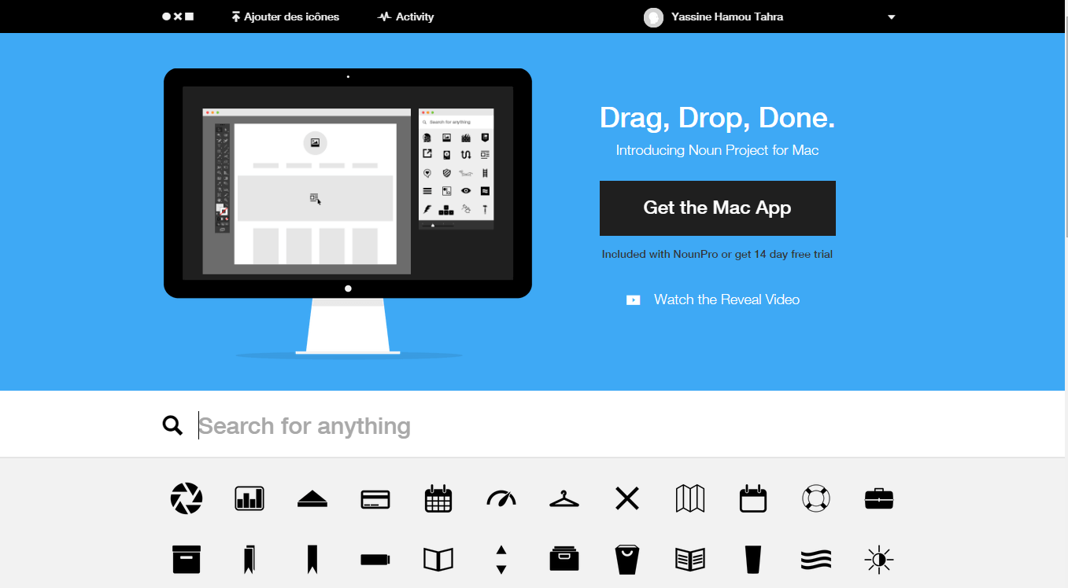Pick the briefcase icon
1068x588 pixels.
click(x=879, y=498)
